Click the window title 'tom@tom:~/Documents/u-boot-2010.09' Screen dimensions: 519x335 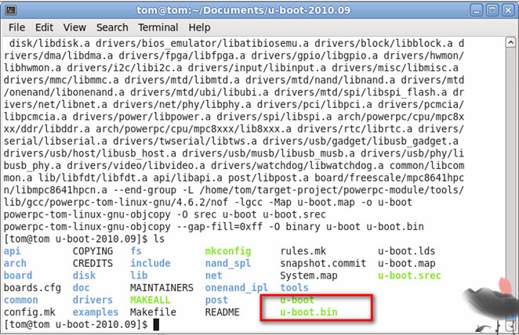244,10
